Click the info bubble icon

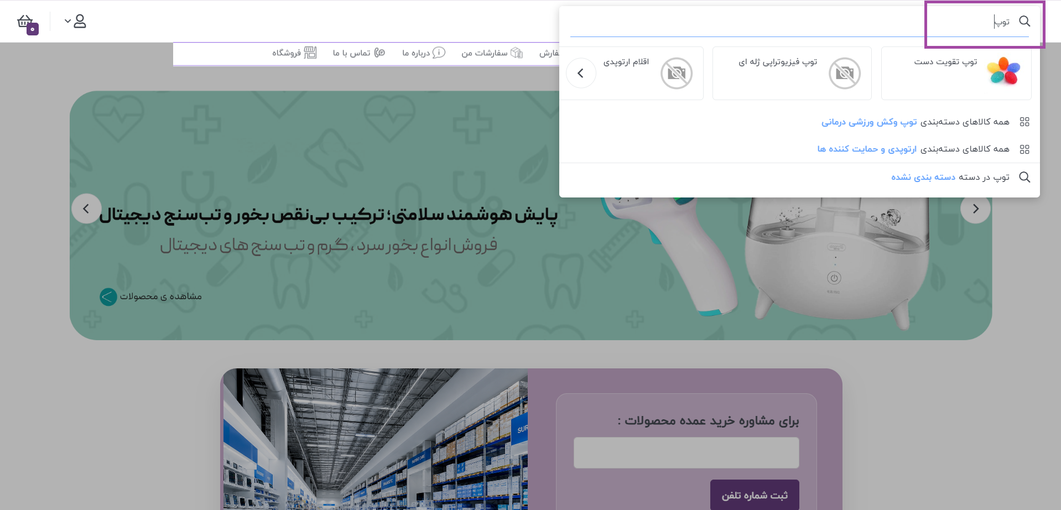(439, 53)
